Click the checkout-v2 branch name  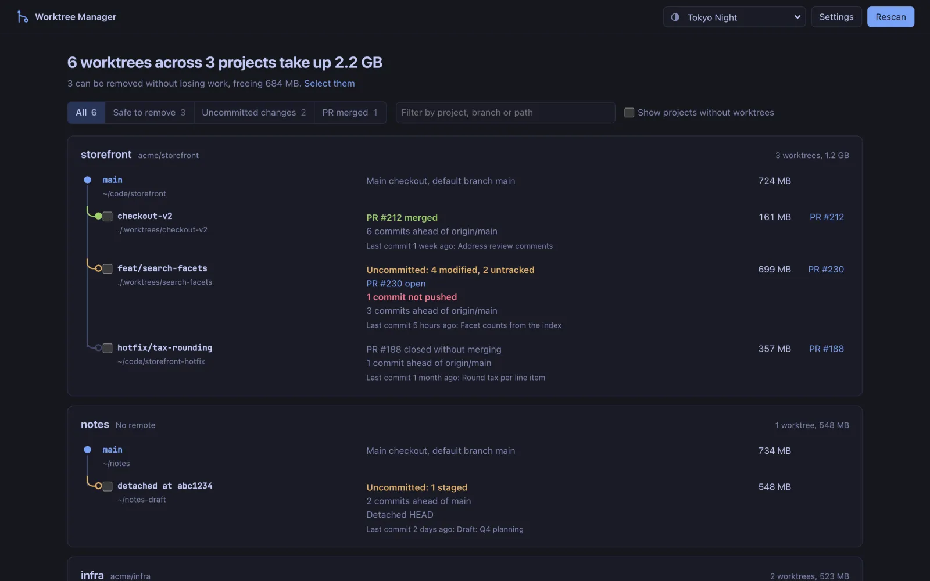tap(145, 216)
